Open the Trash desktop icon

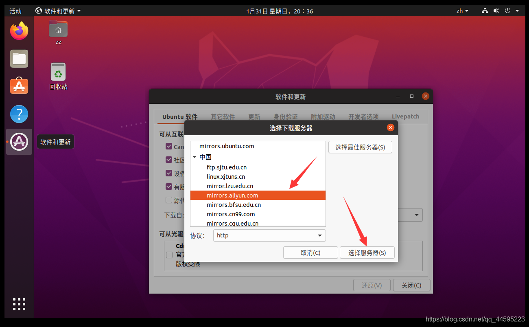pyautogui.click(x=58, y=76)
